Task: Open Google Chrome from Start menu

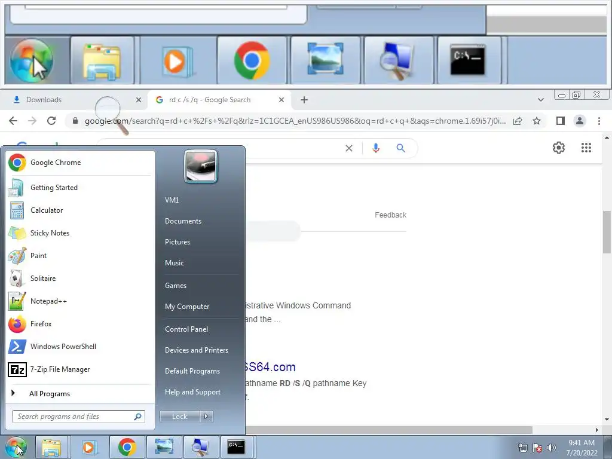Action: tap(80, 163)
